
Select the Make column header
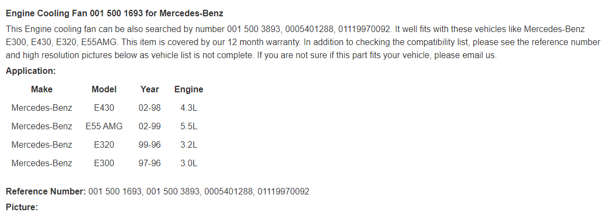(41, 89)
